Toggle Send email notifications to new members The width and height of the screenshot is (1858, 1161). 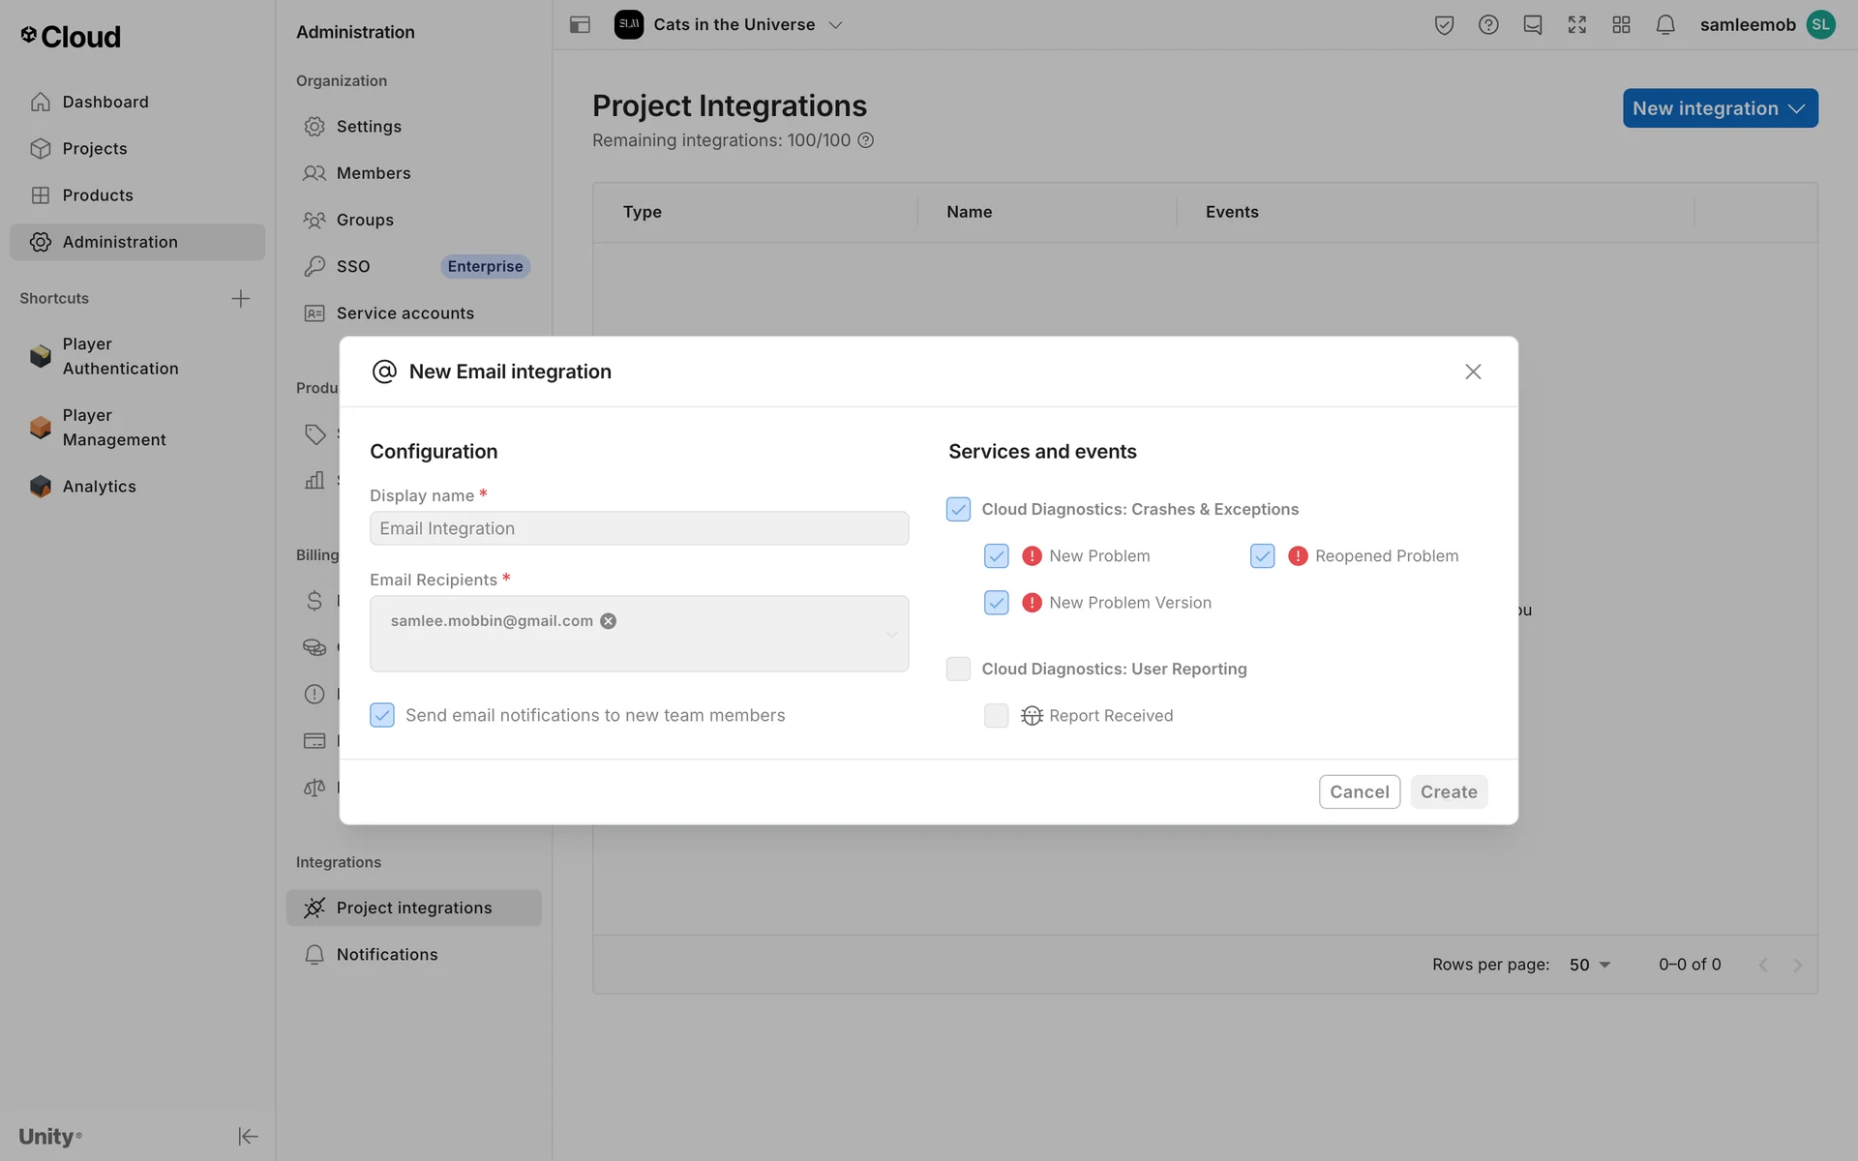382,716
